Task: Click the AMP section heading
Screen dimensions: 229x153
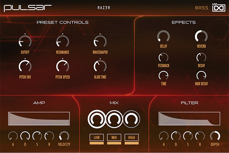Action: 39,103
